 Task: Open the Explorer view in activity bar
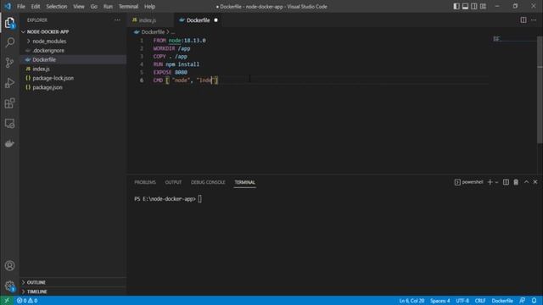[9, 23]
